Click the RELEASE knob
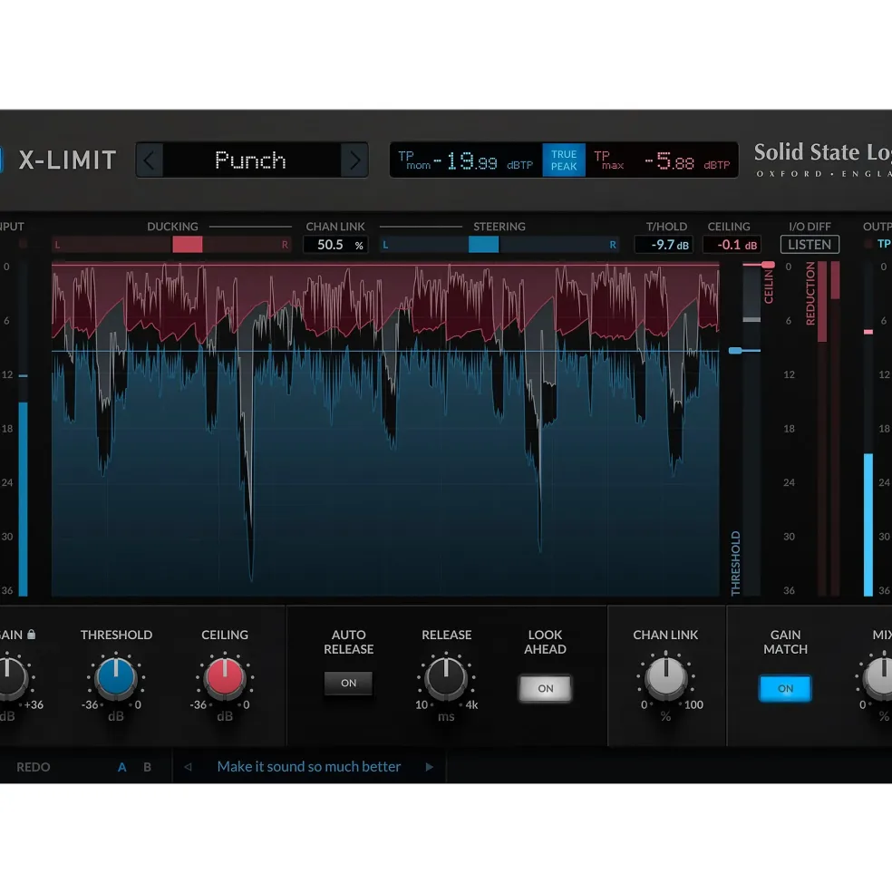The width and height of the screenshot is (892, 893). pyautogui.click(x=446, y=678)
